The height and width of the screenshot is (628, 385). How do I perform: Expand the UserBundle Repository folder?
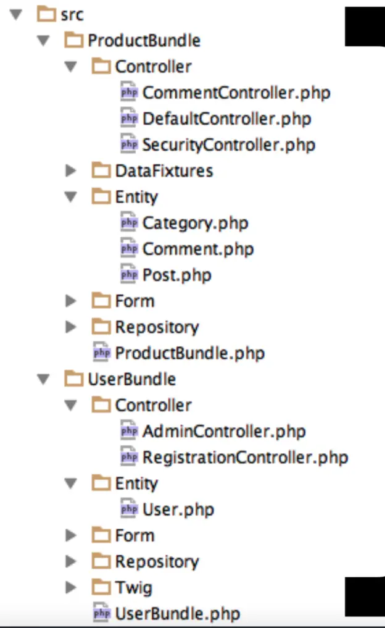pyautogui.click(x=71, y=561)
